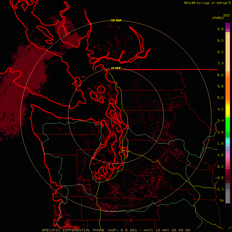Select the 1.8 legend value
Image resolution: width=232 pixels, height=232 pixels.
click(220, 144)
